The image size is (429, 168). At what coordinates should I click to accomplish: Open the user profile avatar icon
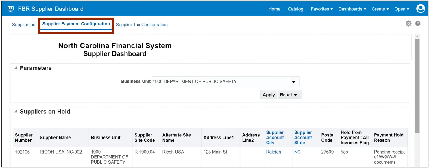420,9
